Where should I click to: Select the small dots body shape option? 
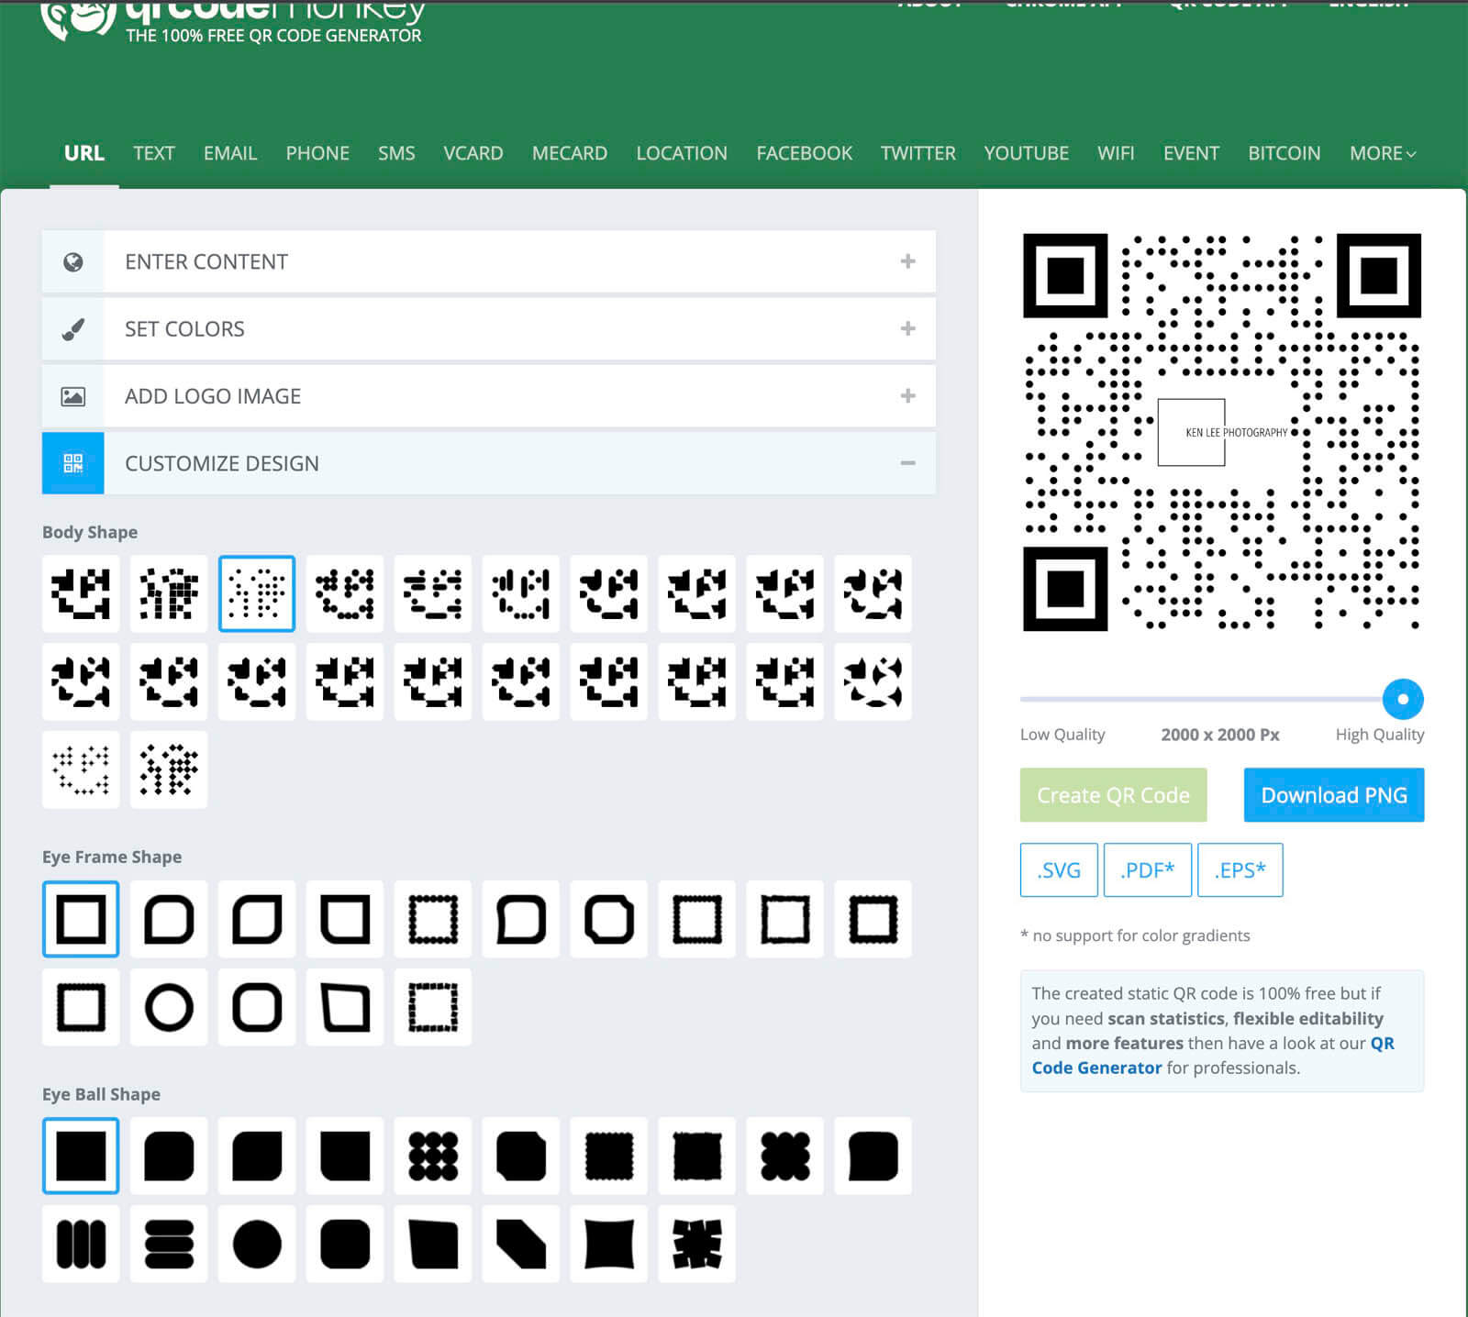click(x=257, y=593)
